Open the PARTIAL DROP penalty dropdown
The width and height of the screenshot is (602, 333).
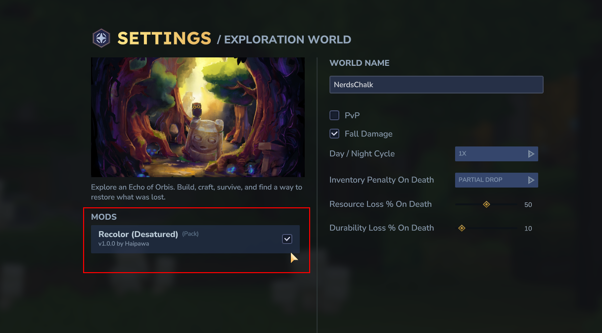[496, 180]
